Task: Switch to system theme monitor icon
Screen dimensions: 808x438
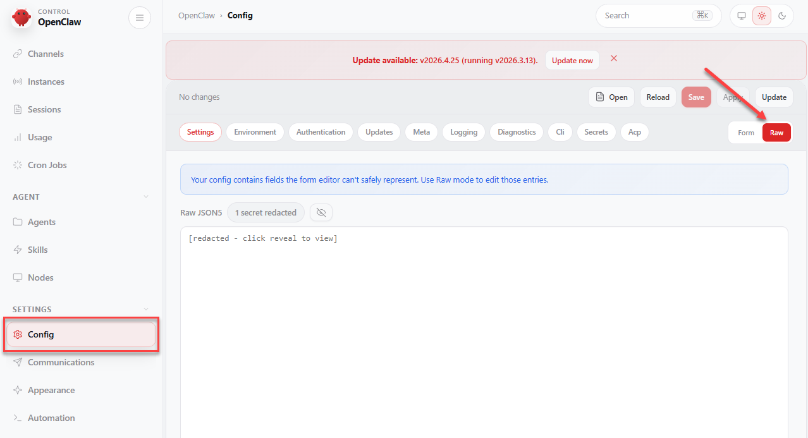Action: 742,16
